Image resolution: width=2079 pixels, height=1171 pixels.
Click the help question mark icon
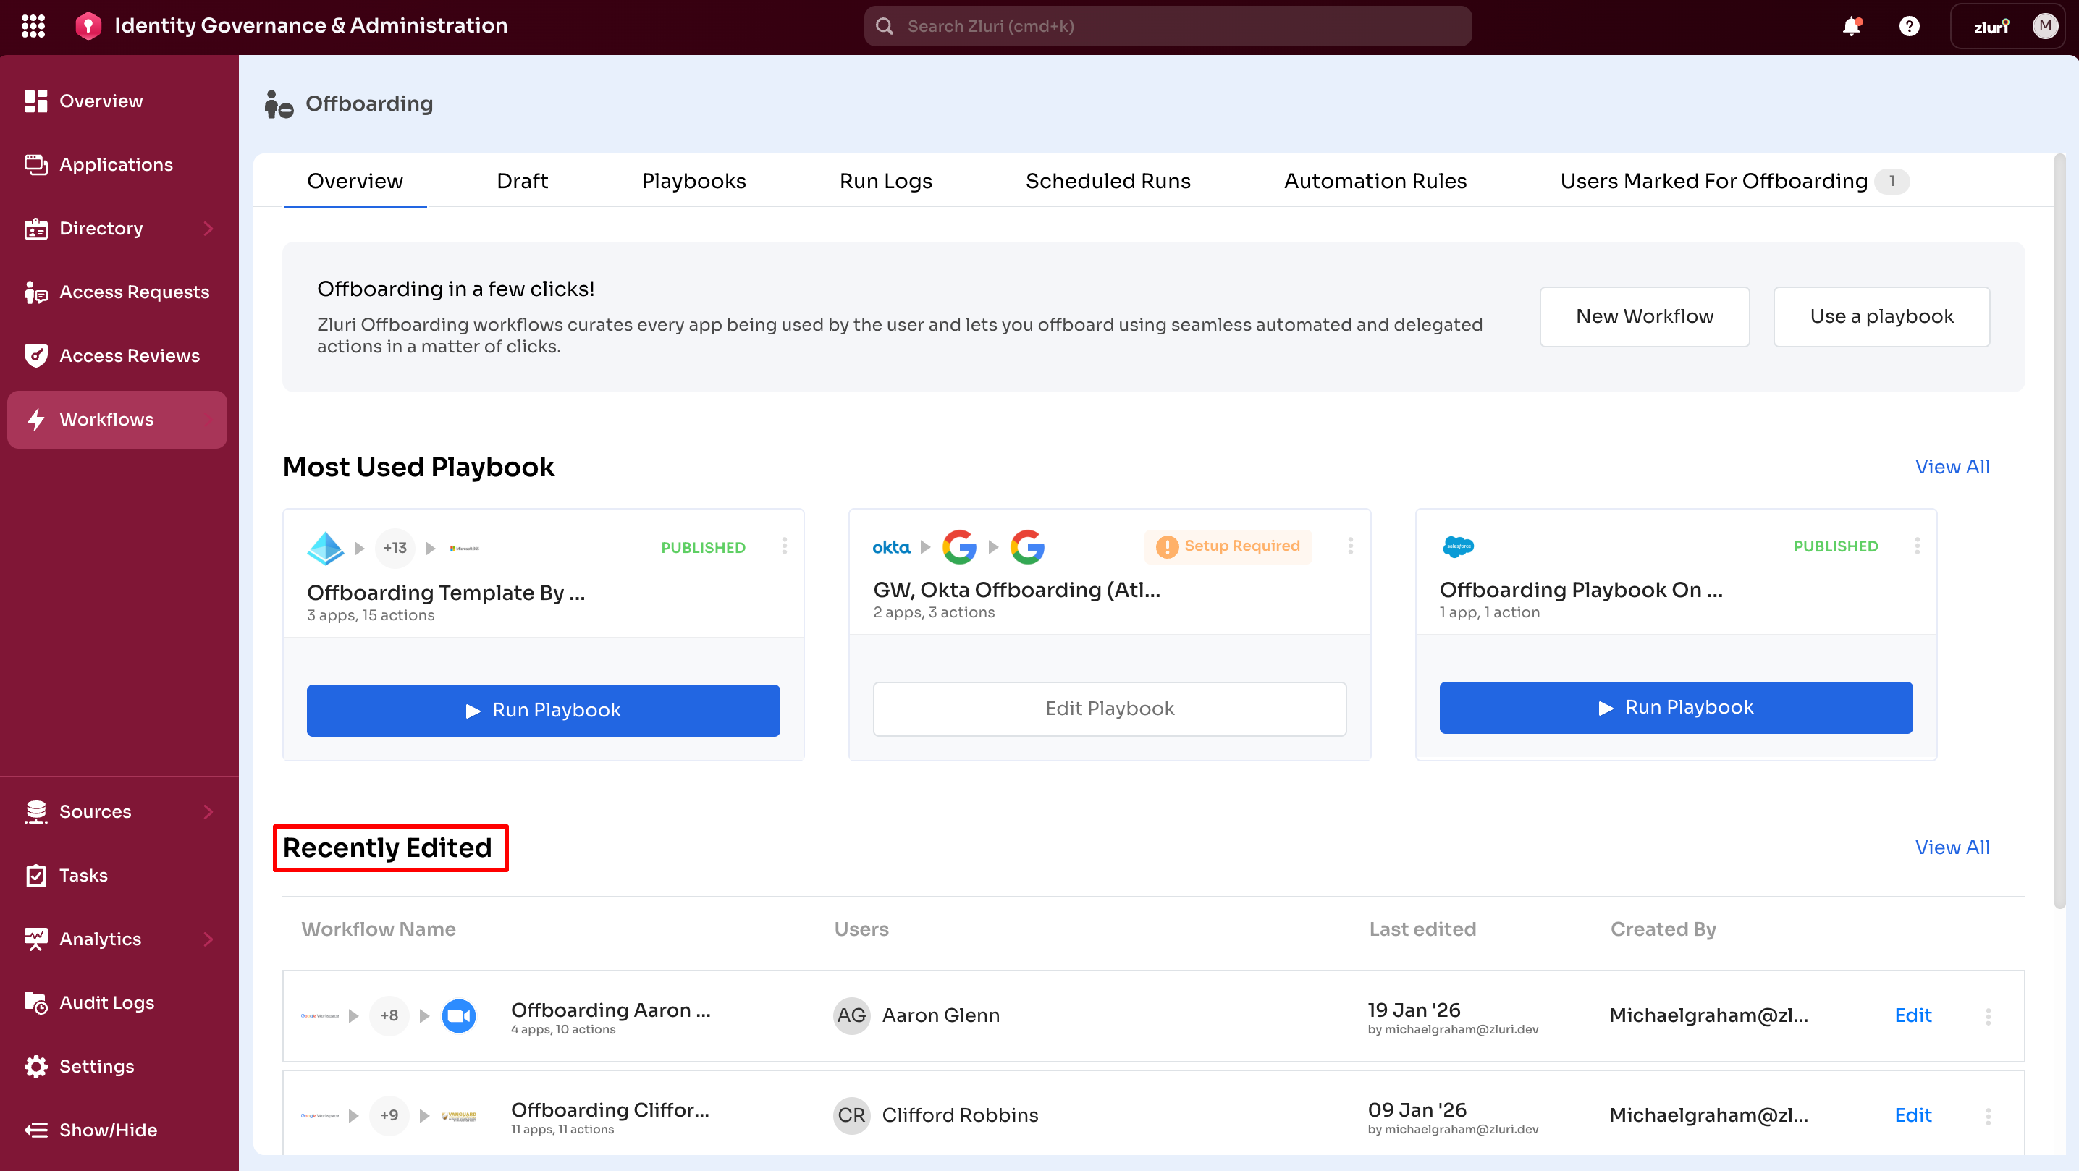tap(1909, 27)
